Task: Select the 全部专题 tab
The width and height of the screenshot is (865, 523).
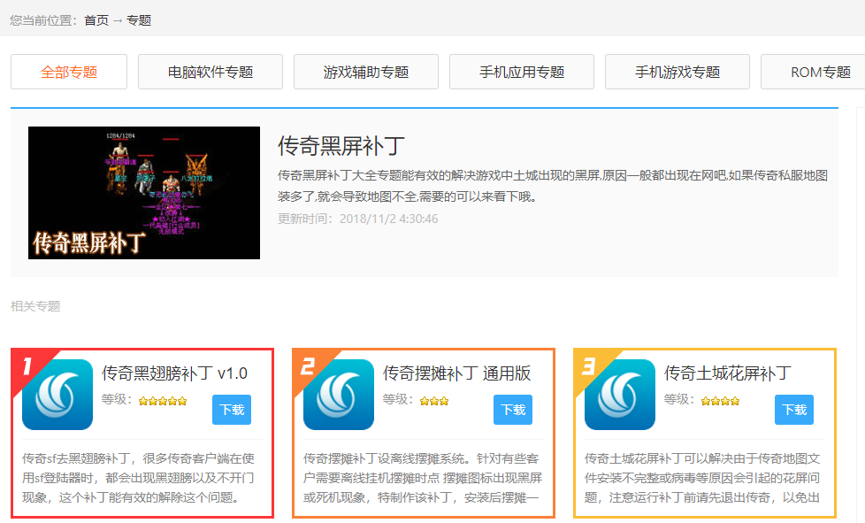Action: pos(69,73)
